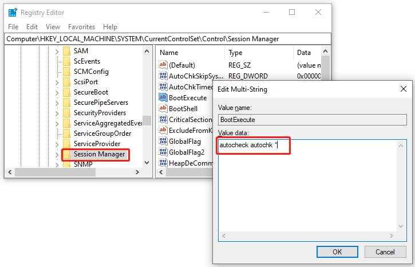Expand the ScsiPort tree node
The height and width of the screenshot is (267, 415).
(x=57, y=82)
